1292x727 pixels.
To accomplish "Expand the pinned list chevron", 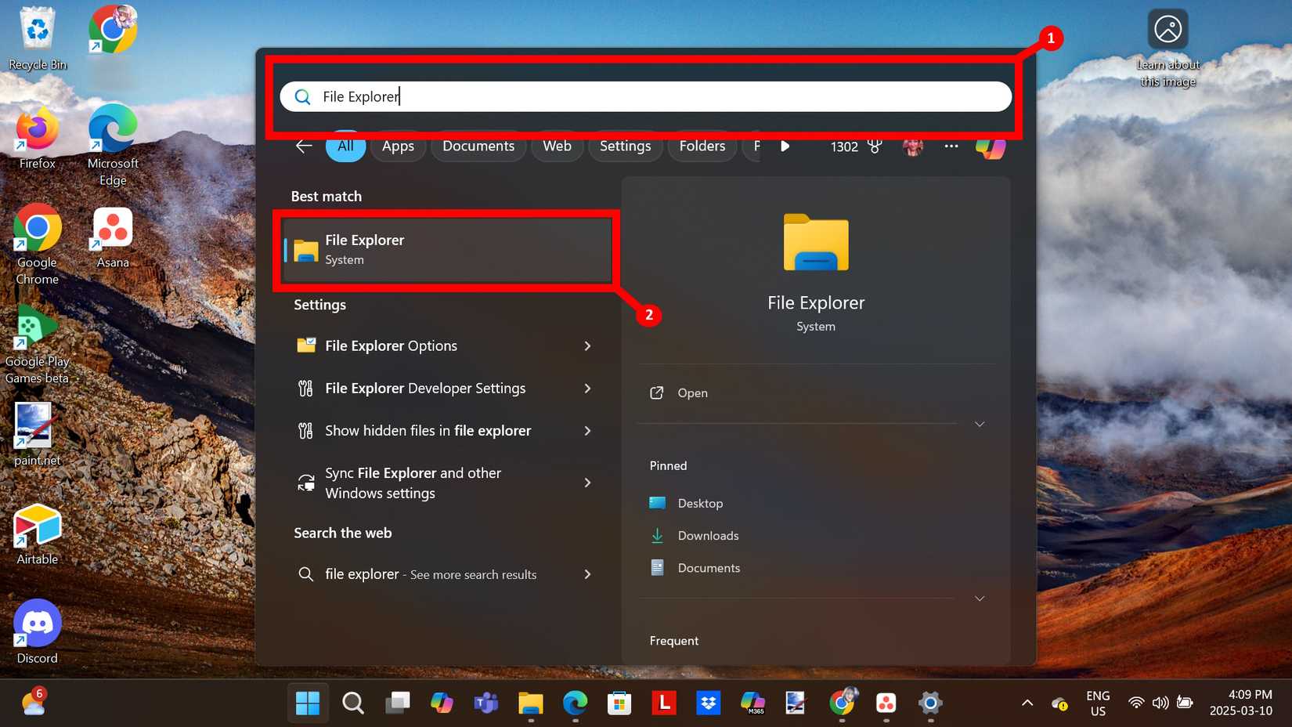I will click(979, 599).
